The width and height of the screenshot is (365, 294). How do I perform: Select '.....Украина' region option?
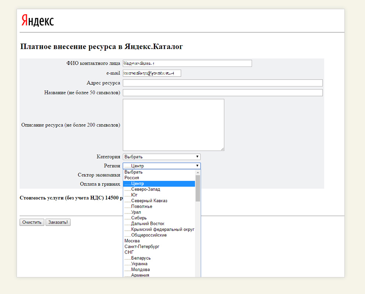point(159,264)
